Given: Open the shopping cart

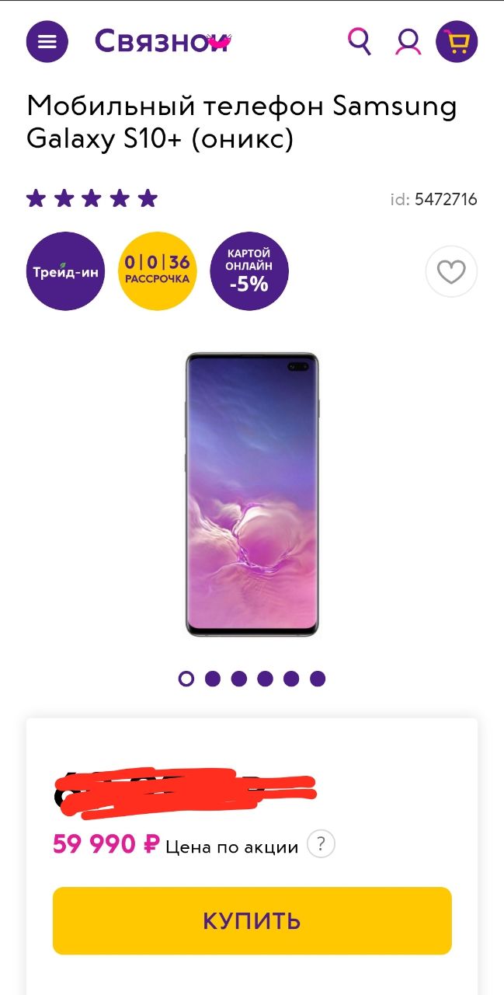Looking at the screenshot, I should point(457,41).
